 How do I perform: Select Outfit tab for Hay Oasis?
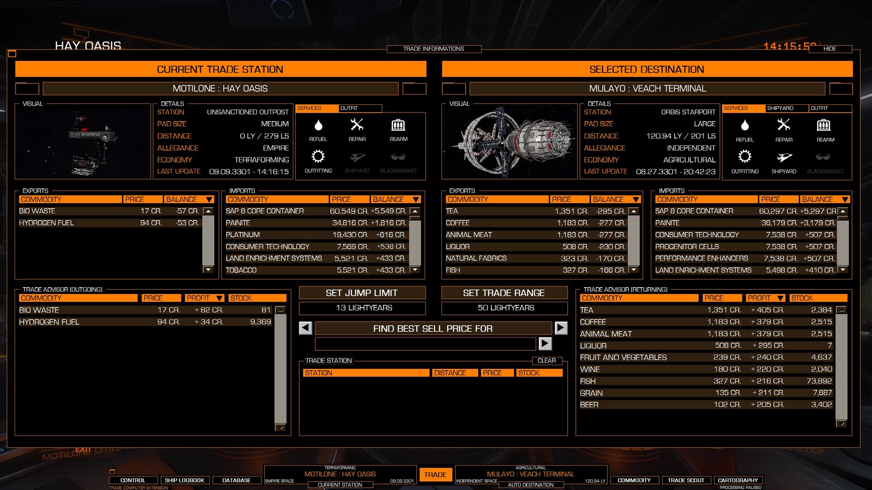(360, 108)
